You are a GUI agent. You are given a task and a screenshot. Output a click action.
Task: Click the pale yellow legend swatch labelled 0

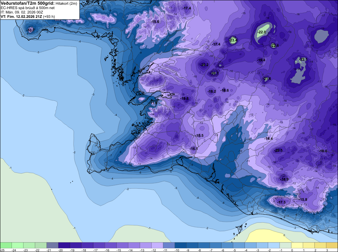click(x=297, y=245)
